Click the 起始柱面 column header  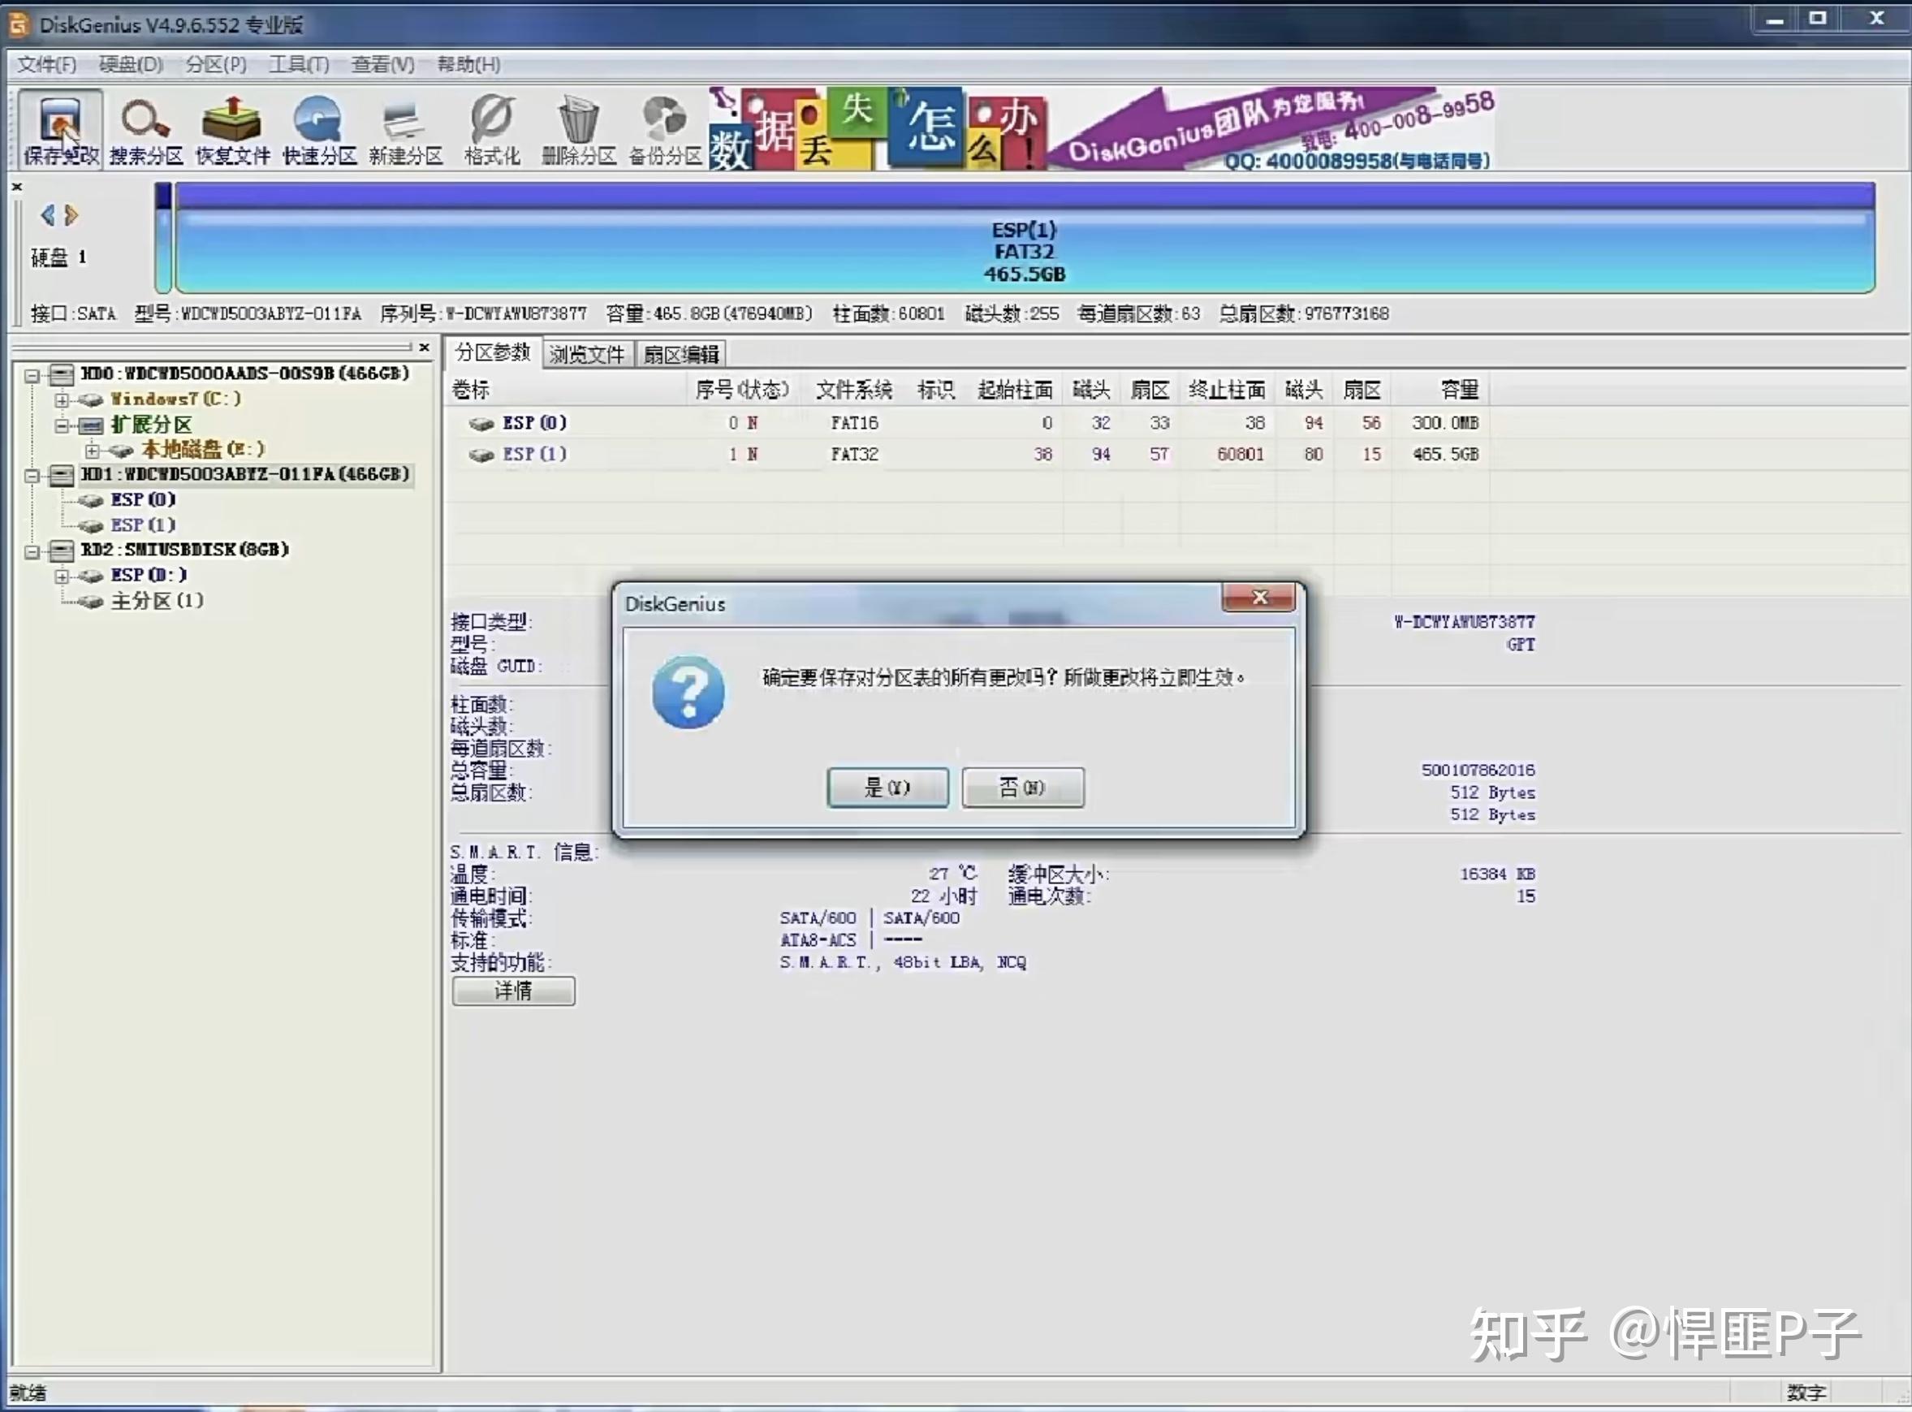(1015, 391)
